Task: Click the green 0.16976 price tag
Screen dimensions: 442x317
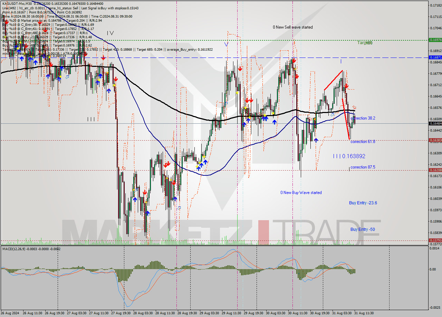Action: coord(435,40)
